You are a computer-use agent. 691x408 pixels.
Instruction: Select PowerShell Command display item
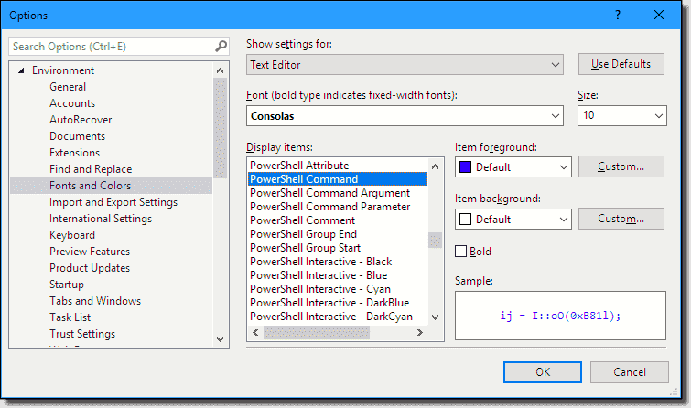pos(337,179)
